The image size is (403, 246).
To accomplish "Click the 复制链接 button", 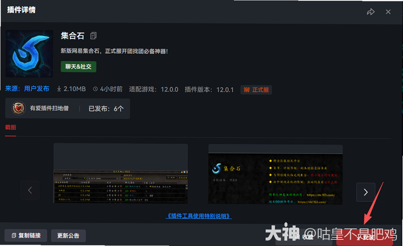I will [26, 235].
